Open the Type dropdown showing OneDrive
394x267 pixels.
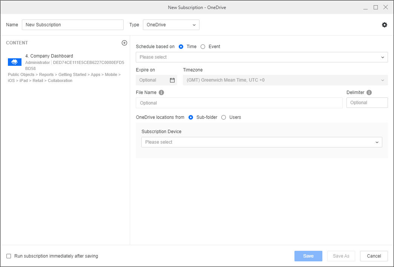click(x=171, y=25)
